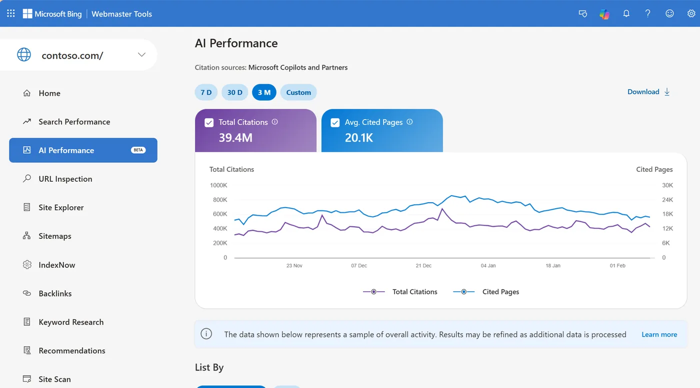
Task: Launch the Copilot icon in header
Action: click(x=604, y=14)
